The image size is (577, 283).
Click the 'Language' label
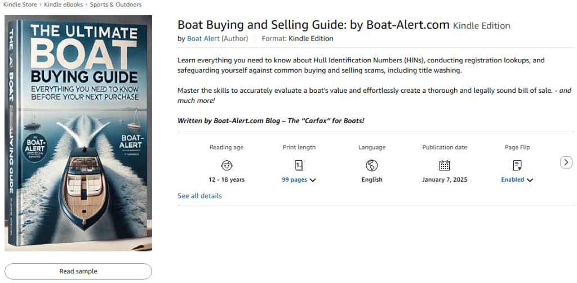click(x=372, y=147)
